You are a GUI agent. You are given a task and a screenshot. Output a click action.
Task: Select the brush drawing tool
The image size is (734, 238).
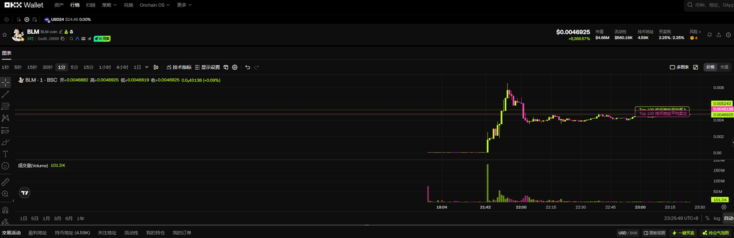point(6,142)
